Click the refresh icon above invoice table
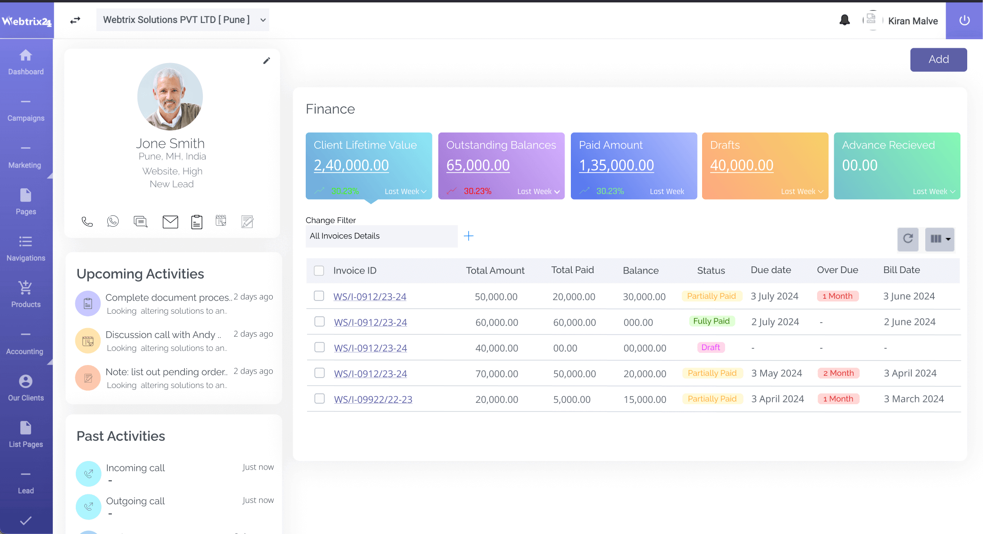The image size is (983, 534). (908, 239)
